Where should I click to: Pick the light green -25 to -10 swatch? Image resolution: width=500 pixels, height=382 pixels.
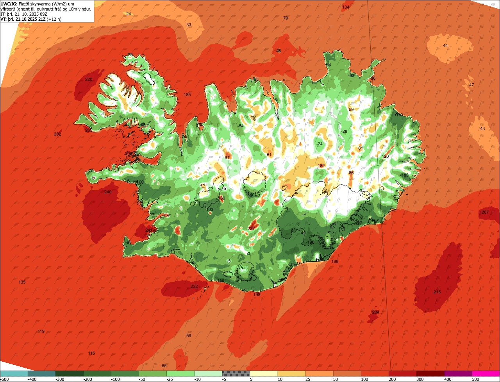180,373
